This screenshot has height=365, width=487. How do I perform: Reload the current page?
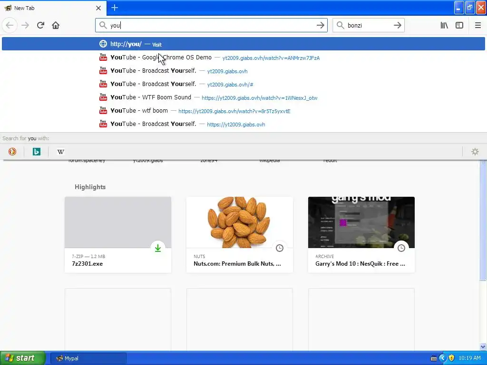tap(40, 25)
